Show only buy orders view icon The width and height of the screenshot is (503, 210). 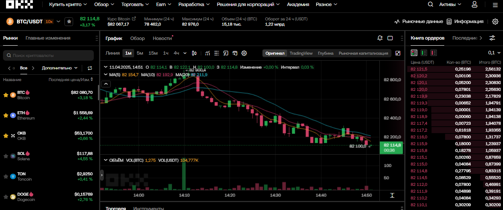coord(424,53)
